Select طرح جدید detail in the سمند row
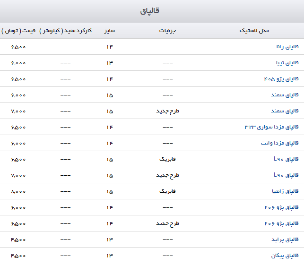 tap(167, 111)
